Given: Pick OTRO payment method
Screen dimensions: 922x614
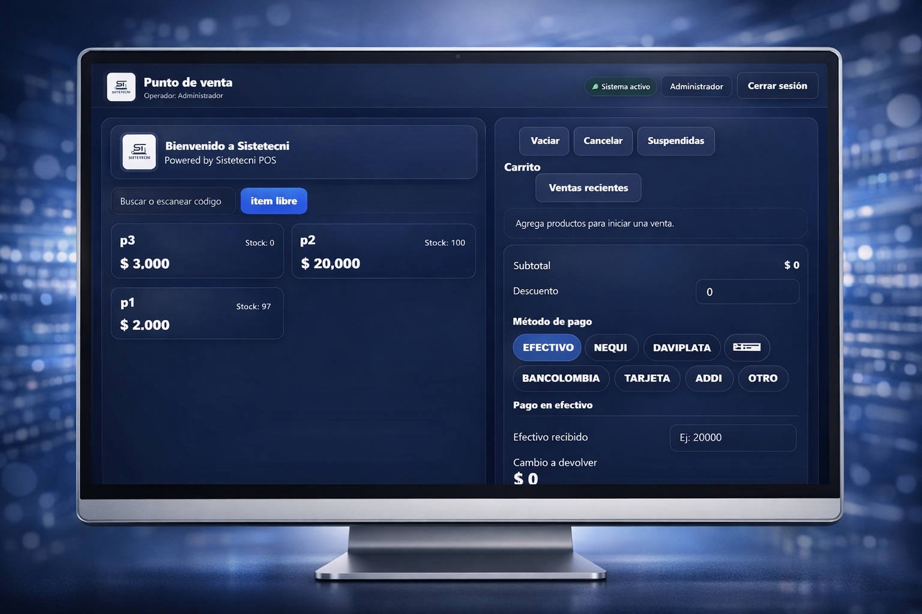Looking at the screenshot, I should point(762,378).
